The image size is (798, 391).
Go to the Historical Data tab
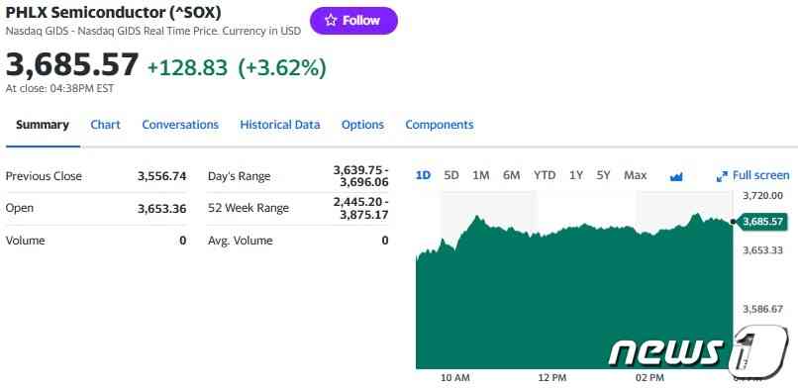pyautogui.click(x=280, y=125)
